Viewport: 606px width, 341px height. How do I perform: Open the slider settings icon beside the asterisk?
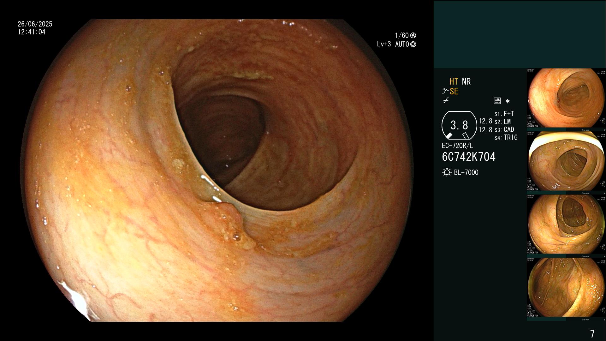click(497, 101)
